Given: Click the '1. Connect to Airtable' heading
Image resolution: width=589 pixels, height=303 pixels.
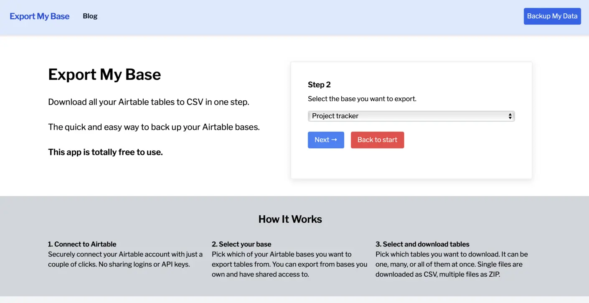Looking at the screenshot, I should pyautogui.click(x=82, y=244).
